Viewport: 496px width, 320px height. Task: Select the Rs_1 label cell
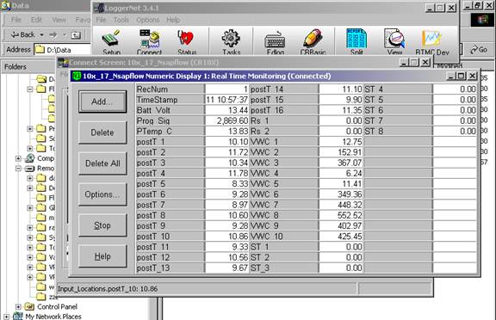click(x=284, y=120)
